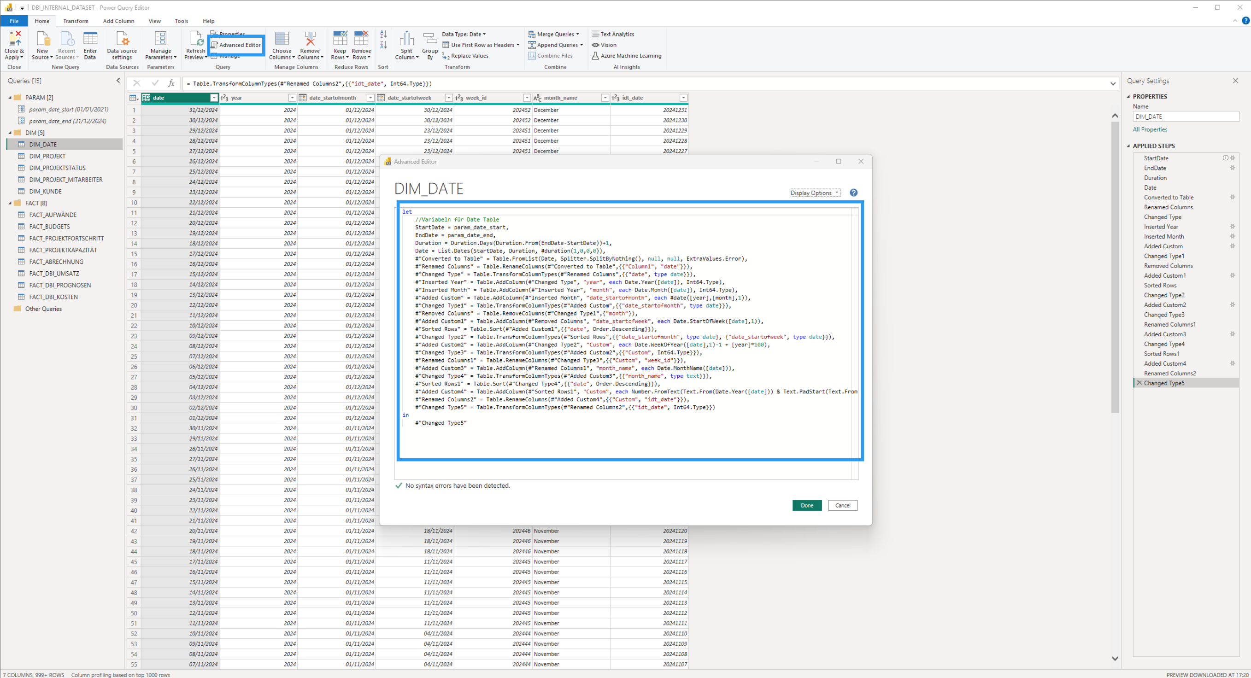1251x678 pixels.
Task: Click Refresh Preview icon
Action: tap(196, 39)
